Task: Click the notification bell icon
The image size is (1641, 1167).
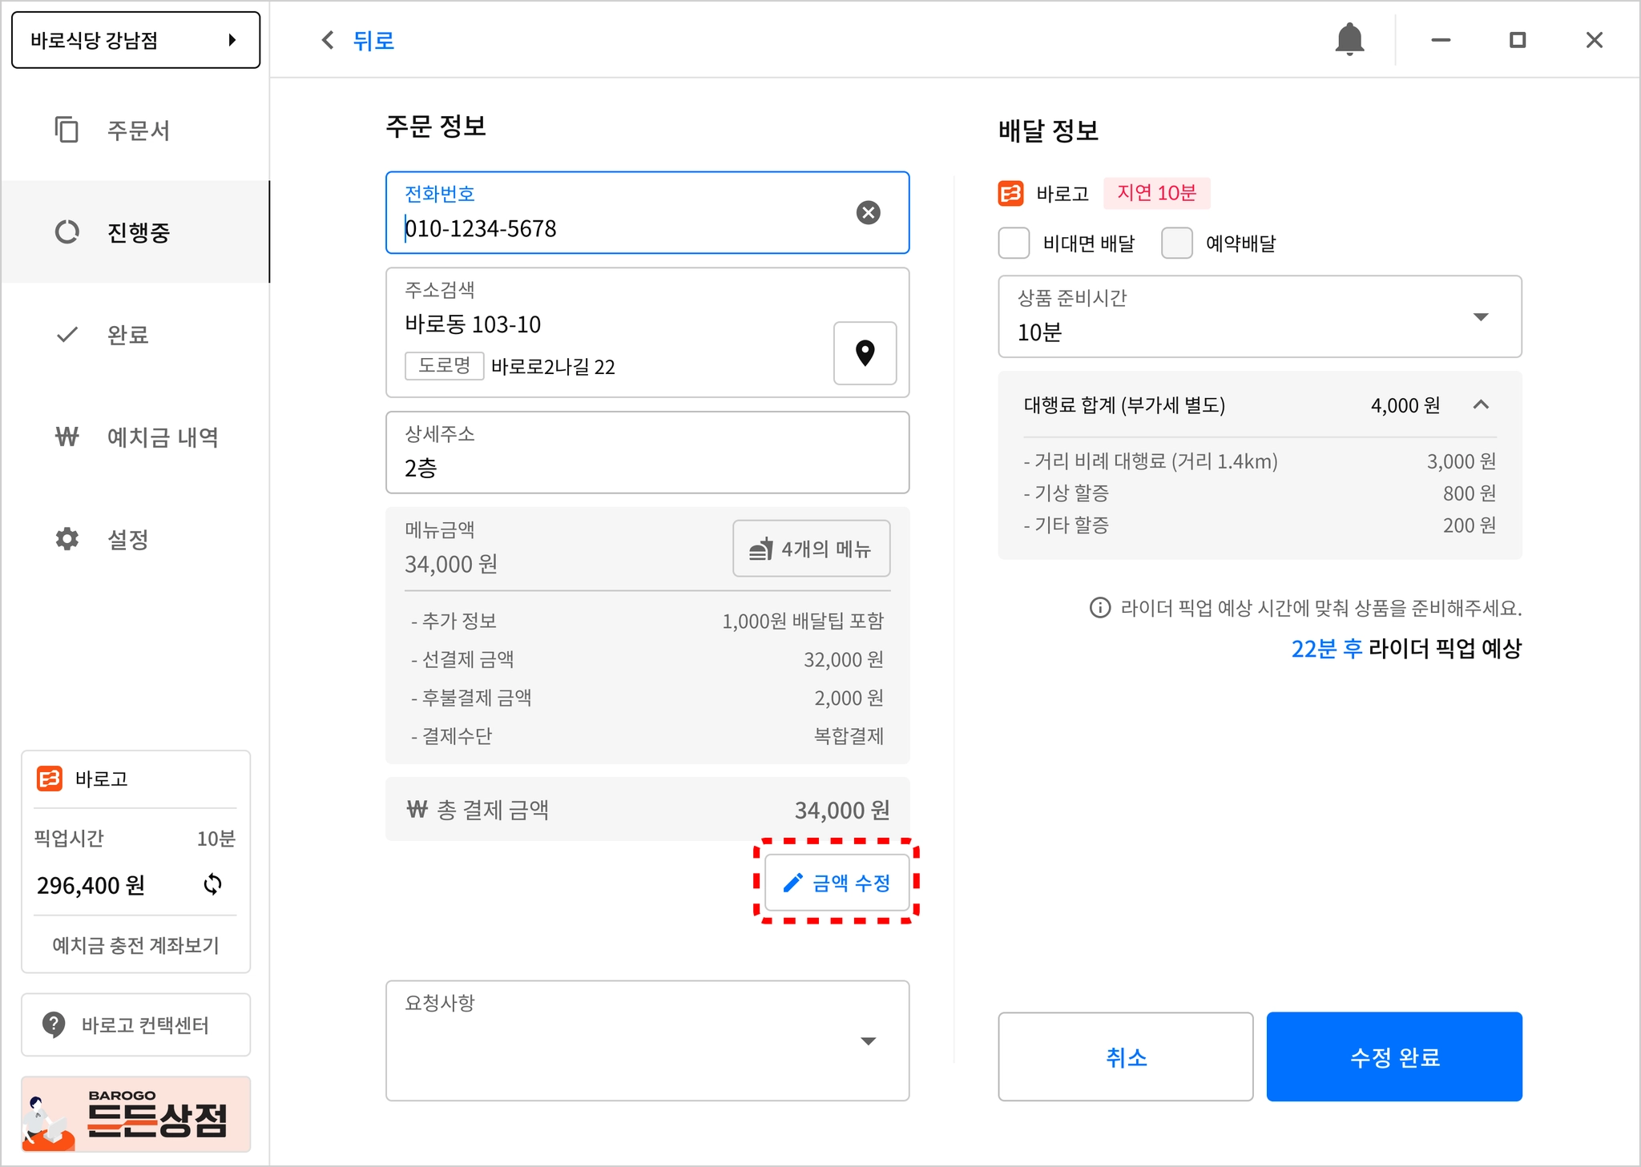Action: click(1349, 39)
